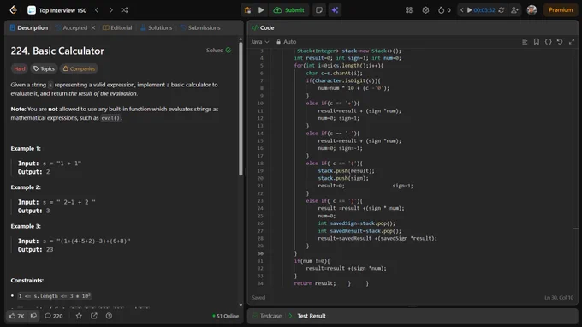582x327 pixels.
Task: Like the problem with thumbs-up 7K
Action: (x=17, y=316)
